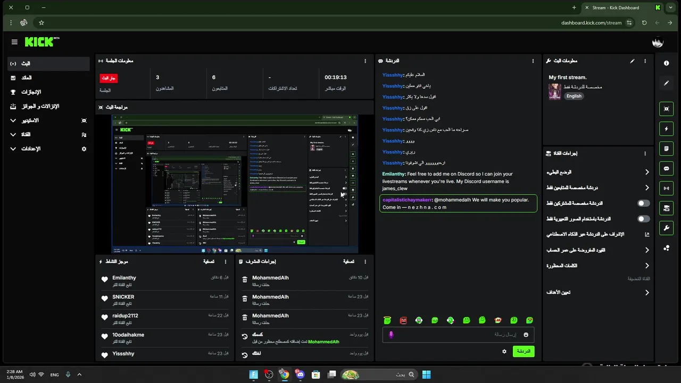Toggle the broadcast session info icon in right sidebar
The image size is (681, 383).
(666, 188)
